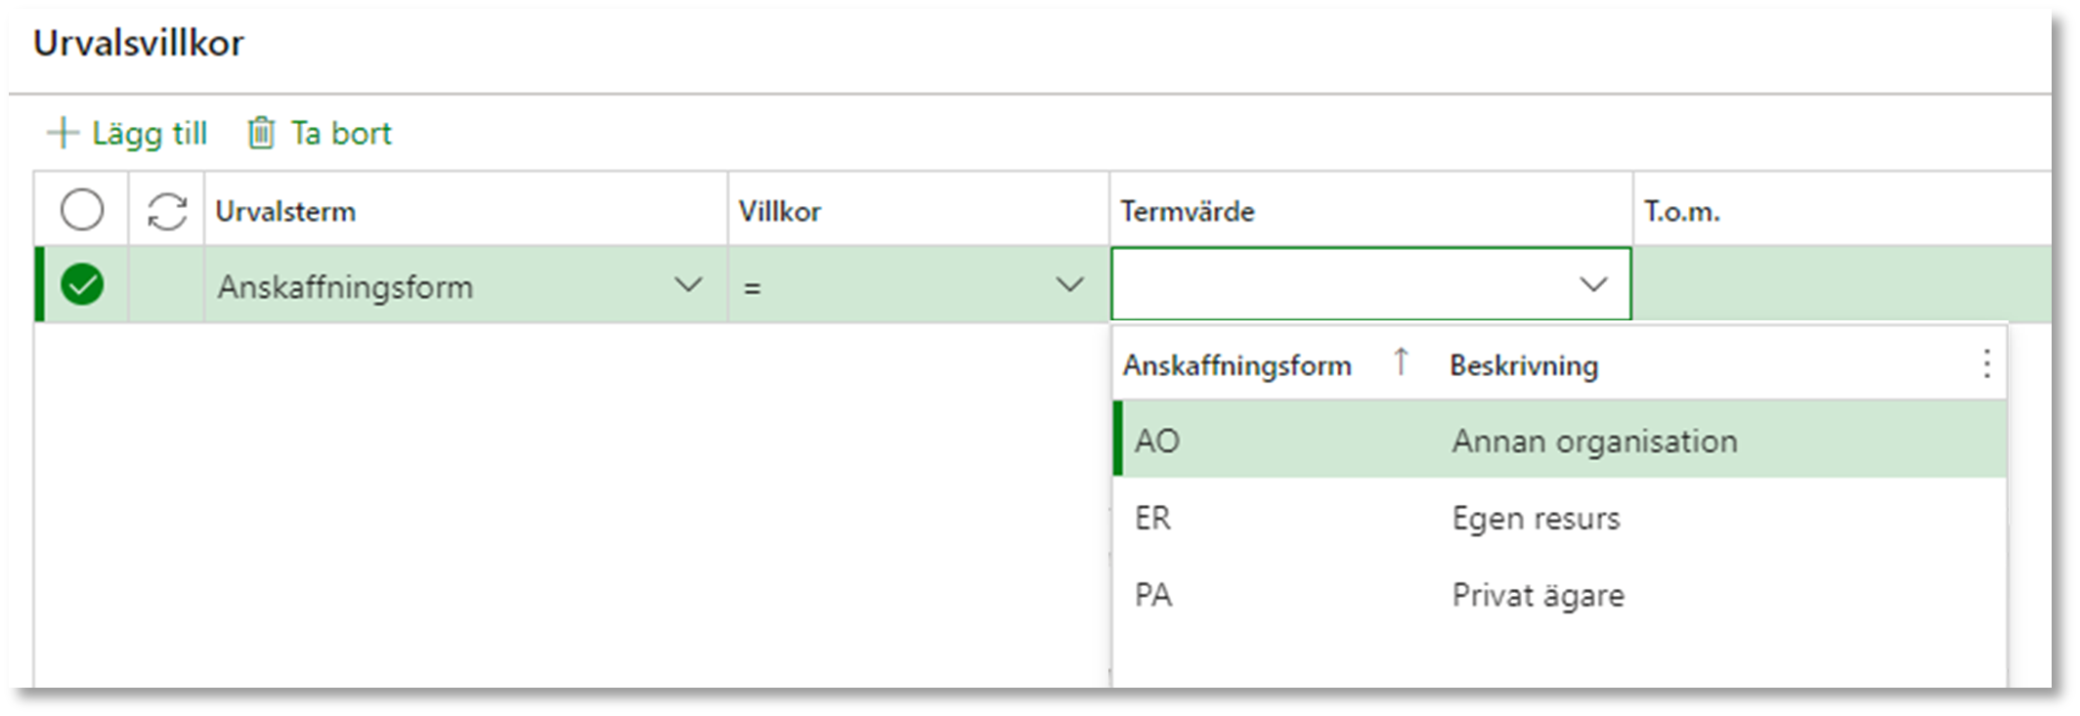Click the plus icon beside Lägg till

pyautogui.click(x=63, y=133)
